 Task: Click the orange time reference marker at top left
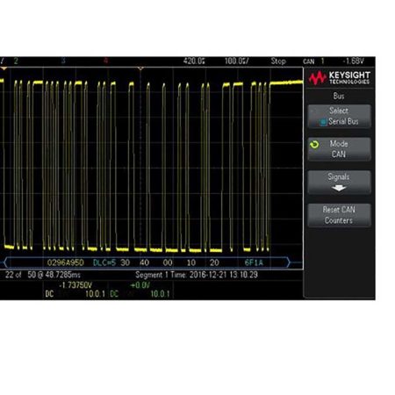pyautogui.click(x=4, y=68)
